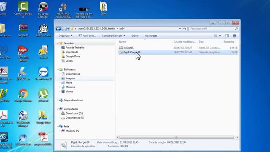The width and height of the screenshot is (270, 152).
Task: Open Camtasia Studio 8 desktop shortcut
Action: pyautogui.click(x=23, y=10)
